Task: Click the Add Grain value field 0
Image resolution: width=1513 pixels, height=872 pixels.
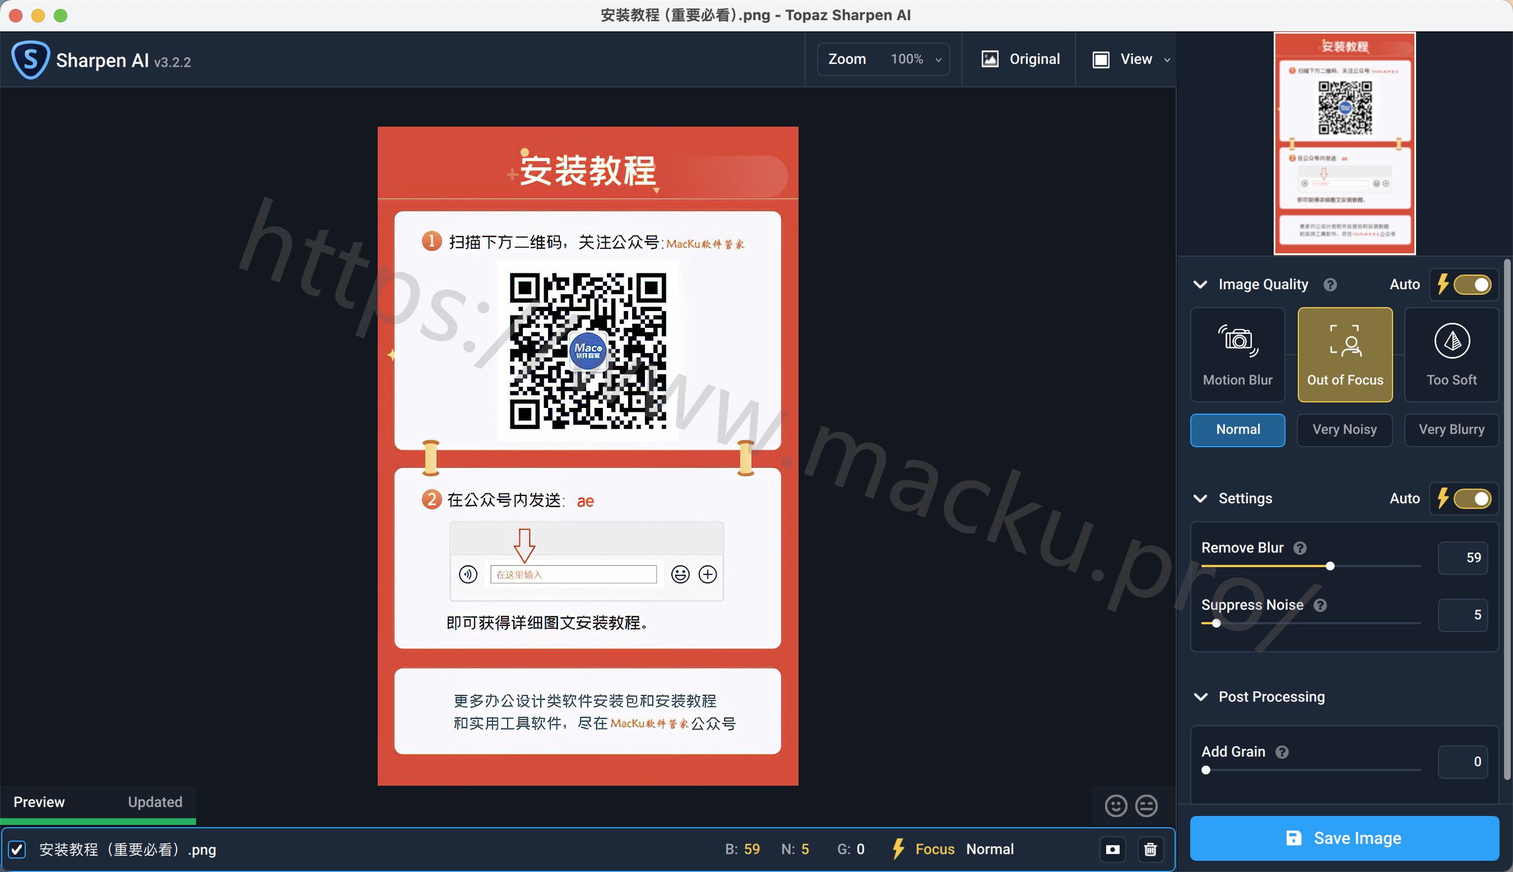Action: pos(1463,762)
